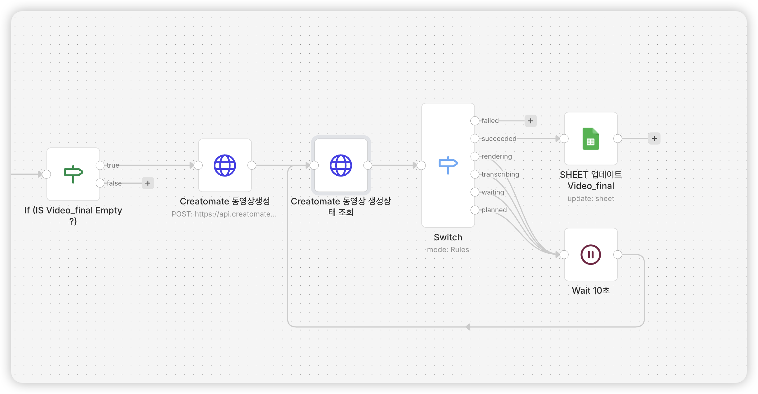Viewport: 758px width, 394px height.
Task: Open the Creatomate 동영상 생성상태 조회 globe node
Action: (341, 165)
